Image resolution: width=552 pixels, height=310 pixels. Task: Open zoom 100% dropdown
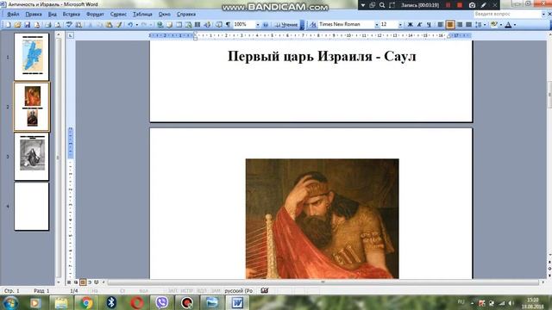(258, 25)
